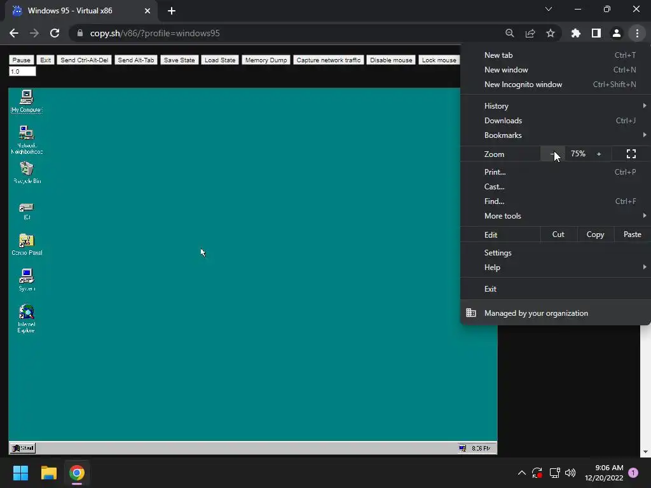Open Network Neighborhood desktop icon
This screenshot has width=651, height=488.
27,139
